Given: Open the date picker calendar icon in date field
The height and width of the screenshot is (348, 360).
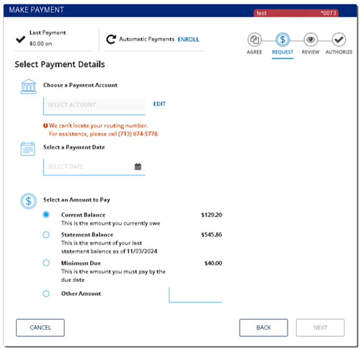Looking at the screenshot, I should (x=138, y=166).
